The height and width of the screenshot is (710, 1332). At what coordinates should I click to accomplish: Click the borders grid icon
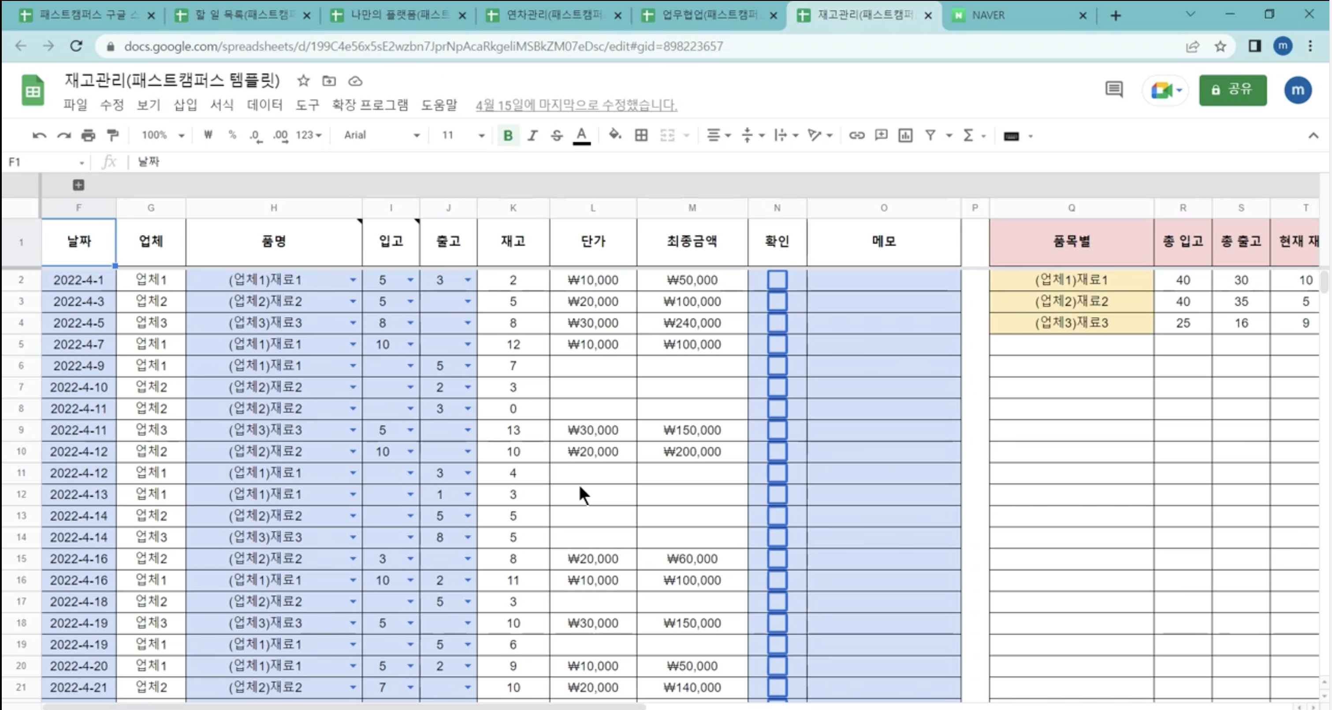click(x=641, y=135)
